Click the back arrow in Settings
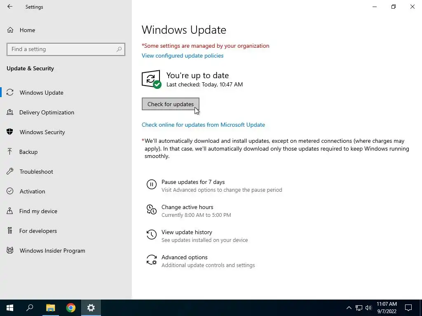This screenshot has width=422, height=316. click(10, 7)
